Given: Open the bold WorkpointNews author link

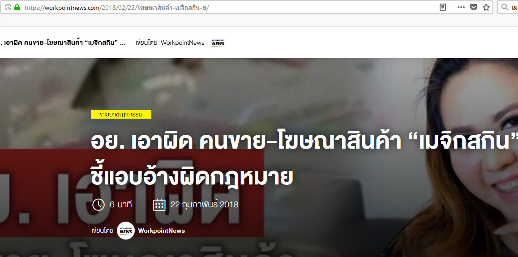Looking at the screenshot, I should pos(162,231).
